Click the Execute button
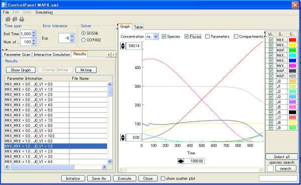Viewport: 301px width, 185px height. click(x=124, y=178)
